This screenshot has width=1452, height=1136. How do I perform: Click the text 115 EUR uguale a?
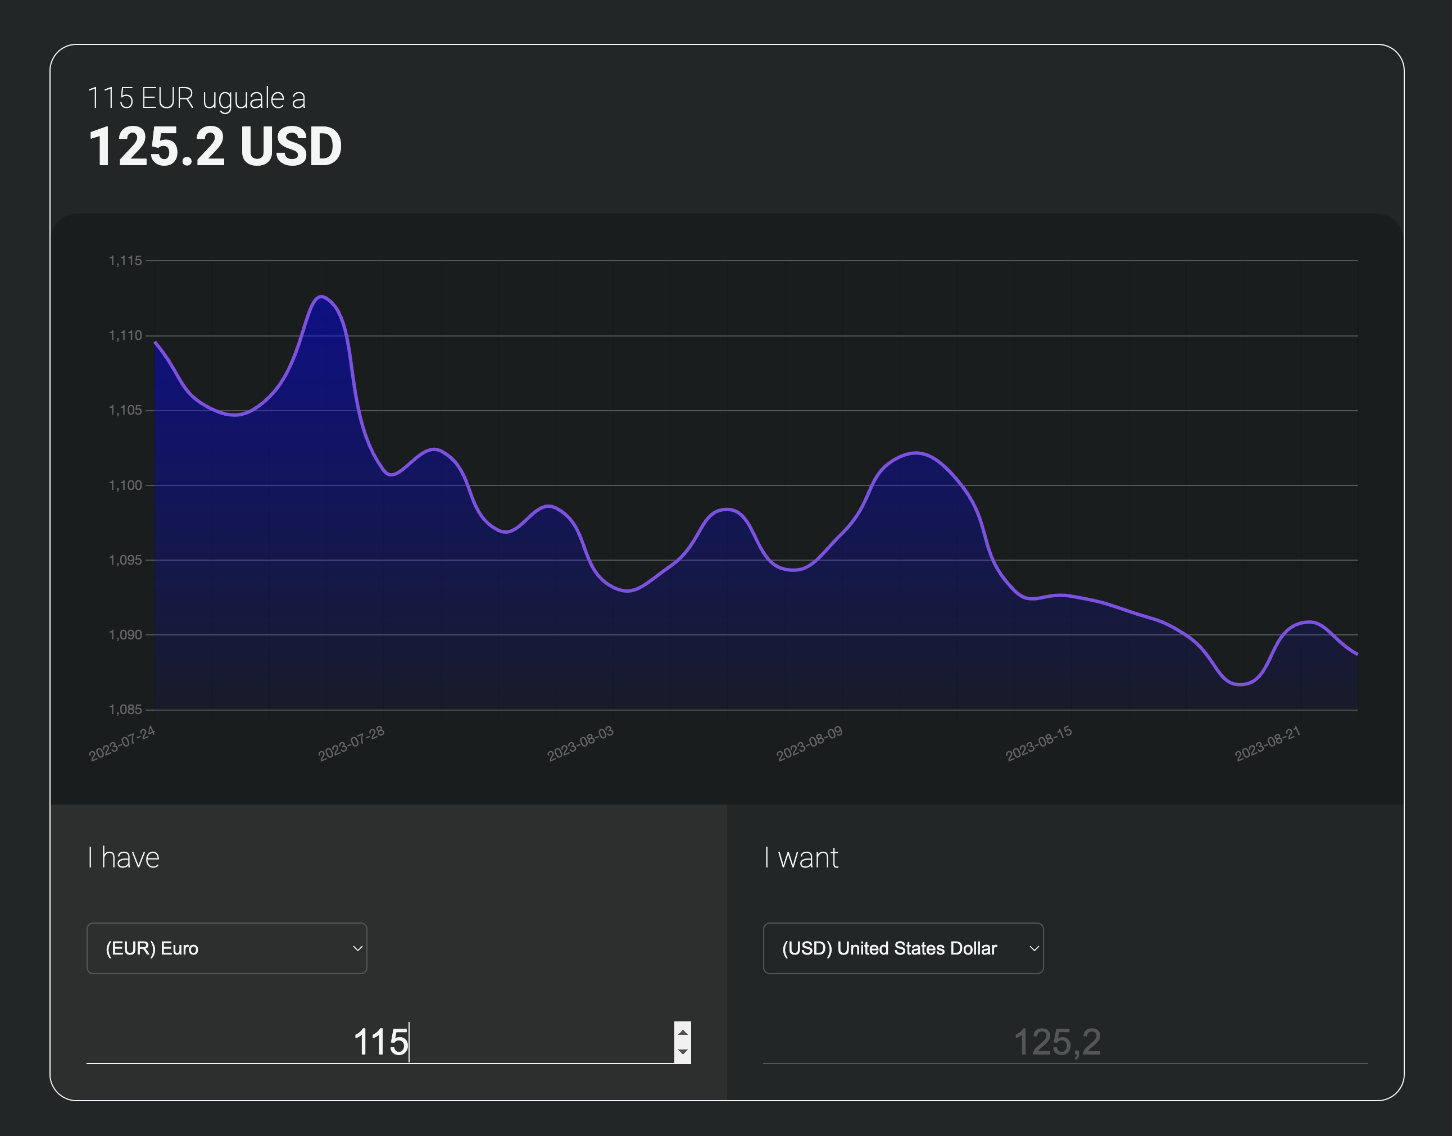[x=198, y=97]
